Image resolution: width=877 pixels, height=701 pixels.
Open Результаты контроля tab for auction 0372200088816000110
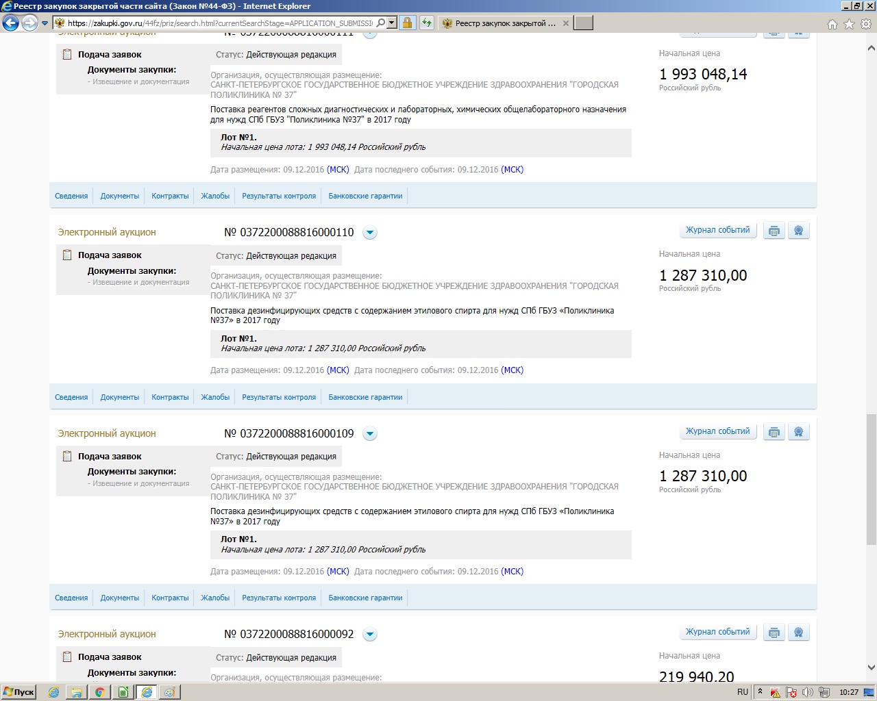(279, 397)
